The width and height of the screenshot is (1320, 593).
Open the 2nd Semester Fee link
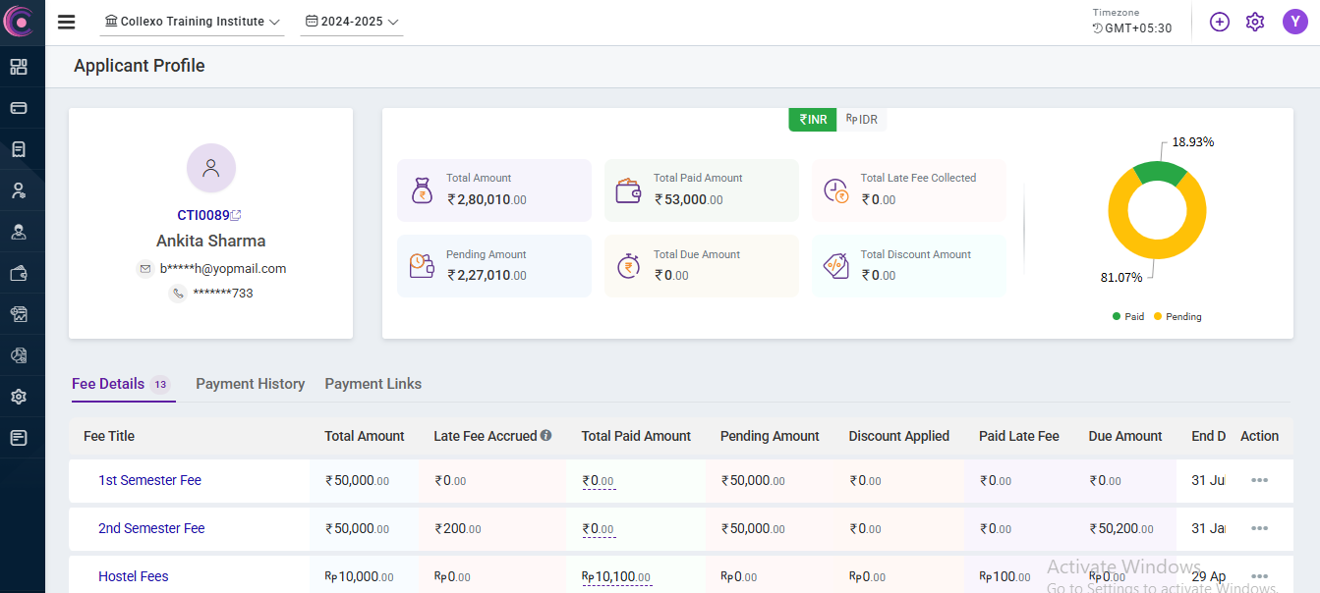coord(151,528)
